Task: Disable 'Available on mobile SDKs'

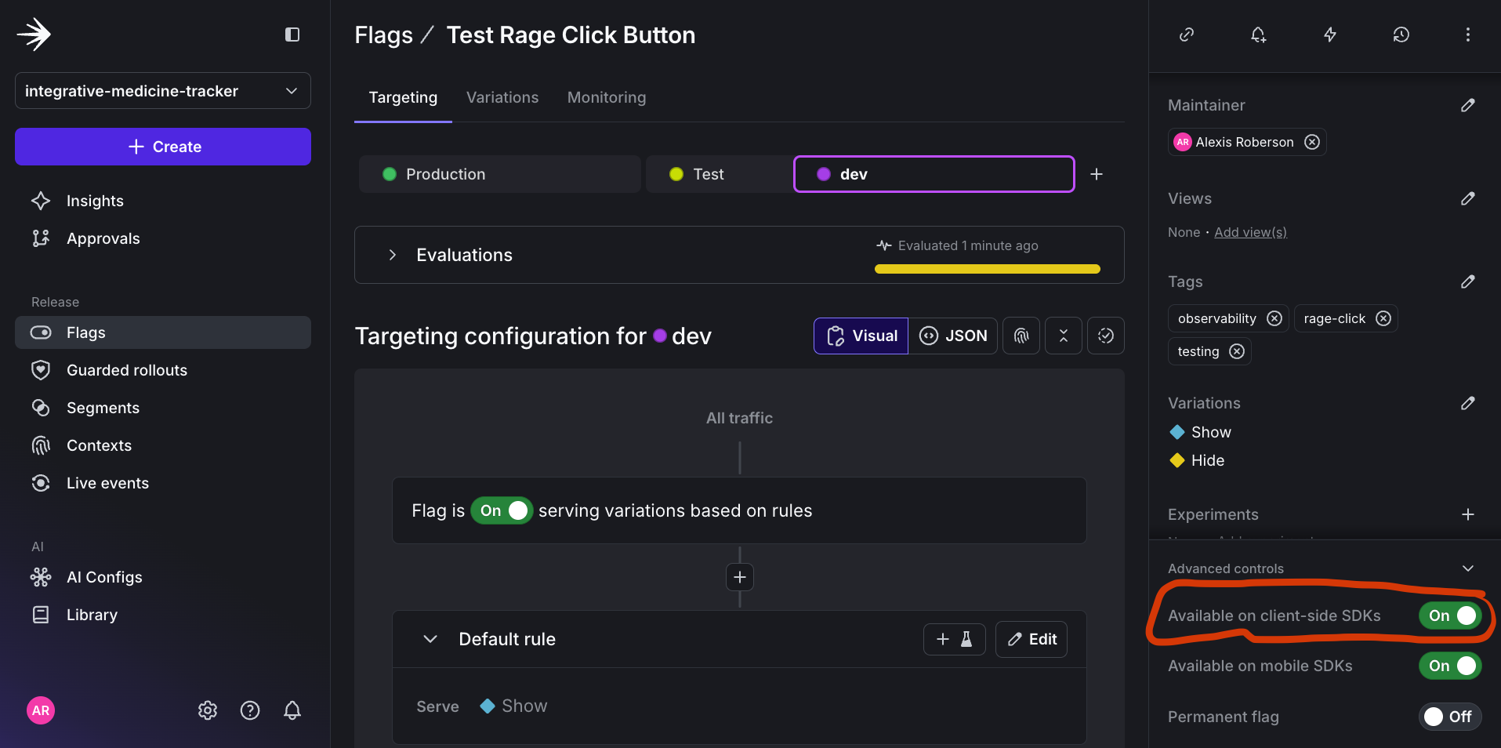Action: 1448,666
